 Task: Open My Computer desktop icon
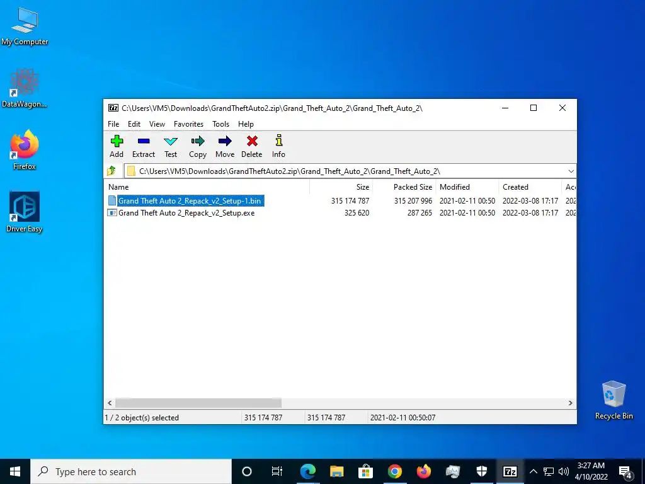(25, 25)
